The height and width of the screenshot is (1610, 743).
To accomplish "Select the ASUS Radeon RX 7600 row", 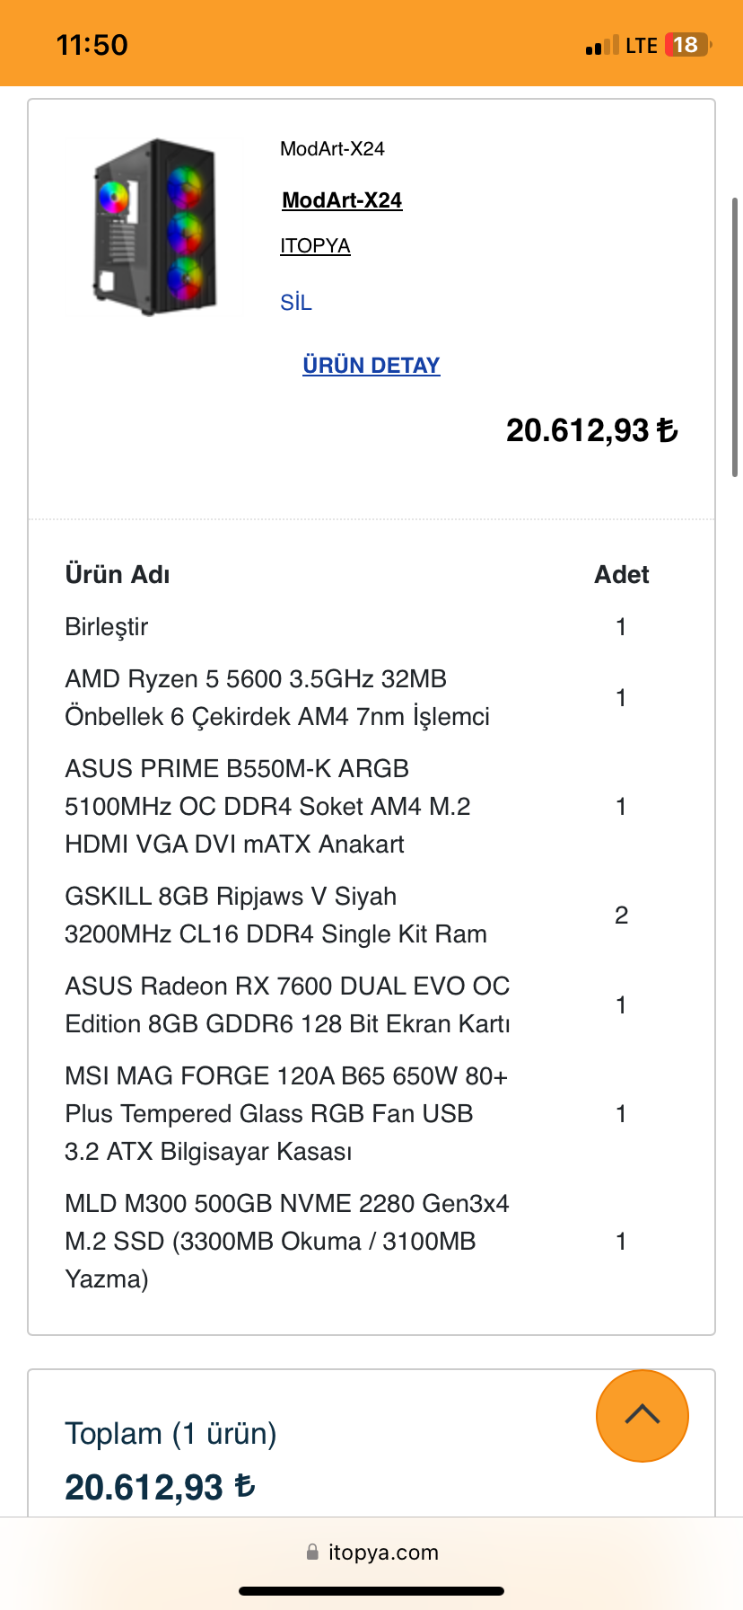I will click(287, 1005).
